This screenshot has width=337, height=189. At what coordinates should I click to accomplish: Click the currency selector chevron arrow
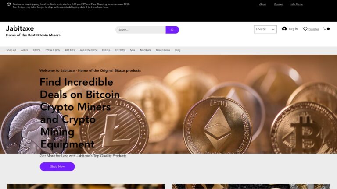(273, 29)
